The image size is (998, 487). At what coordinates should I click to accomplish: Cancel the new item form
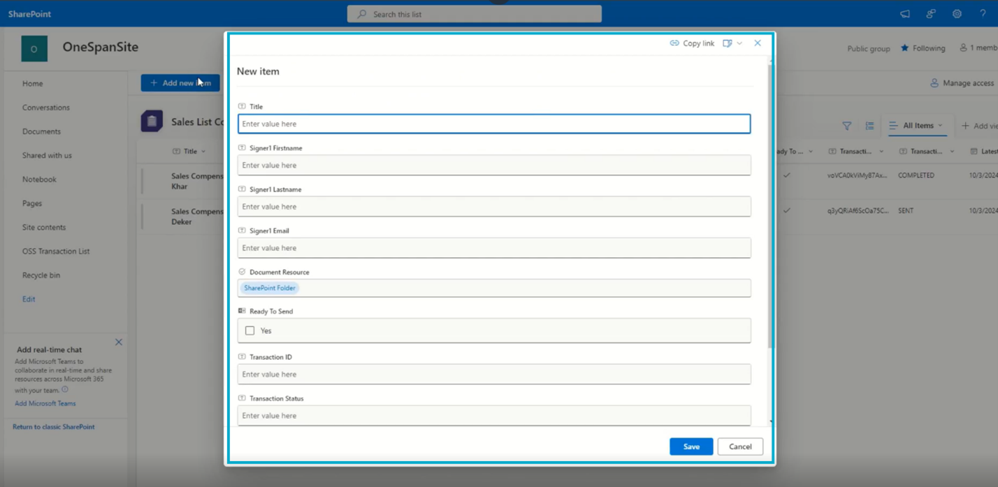coord(740,446)
